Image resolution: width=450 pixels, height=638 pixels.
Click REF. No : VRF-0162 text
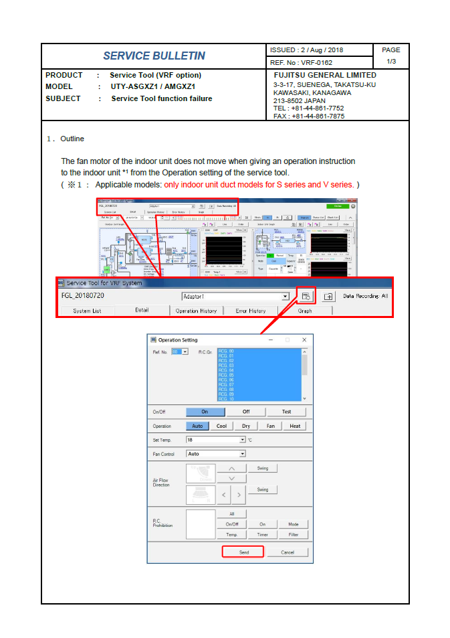pos(301,63)
